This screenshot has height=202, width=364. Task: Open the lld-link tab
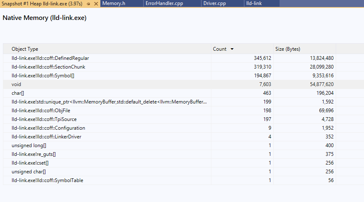pos(262,3)
